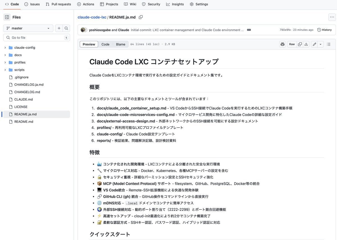This screenshot has height=240, width=337.
Task: Click the docs/claude_code_container_setup.md text
Action: click(132, 108)
